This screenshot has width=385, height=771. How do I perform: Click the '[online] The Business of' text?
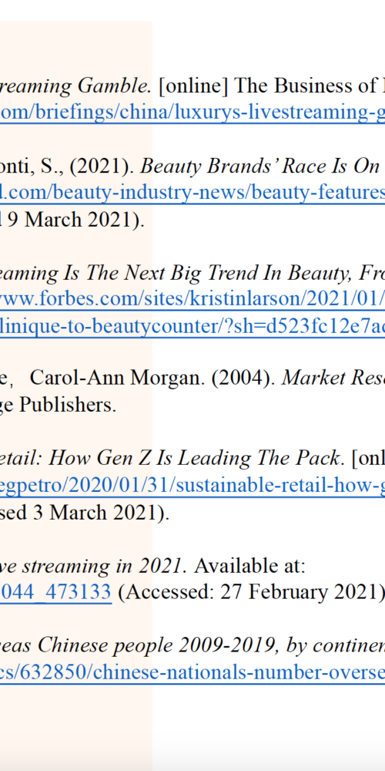pos(271,86)
